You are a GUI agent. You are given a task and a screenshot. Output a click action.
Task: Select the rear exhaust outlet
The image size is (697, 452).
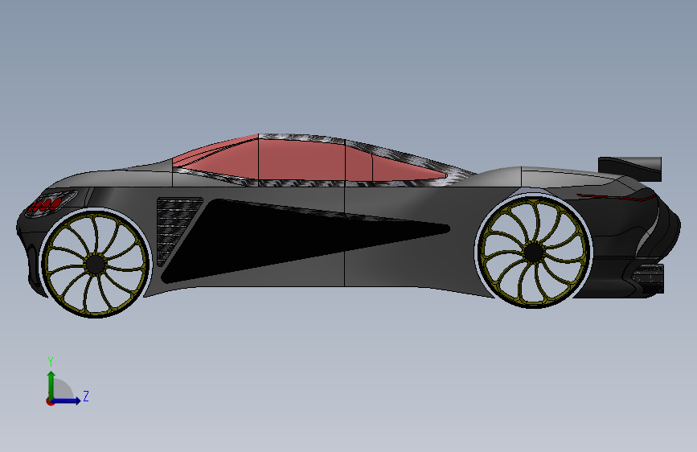coord(649,278)
